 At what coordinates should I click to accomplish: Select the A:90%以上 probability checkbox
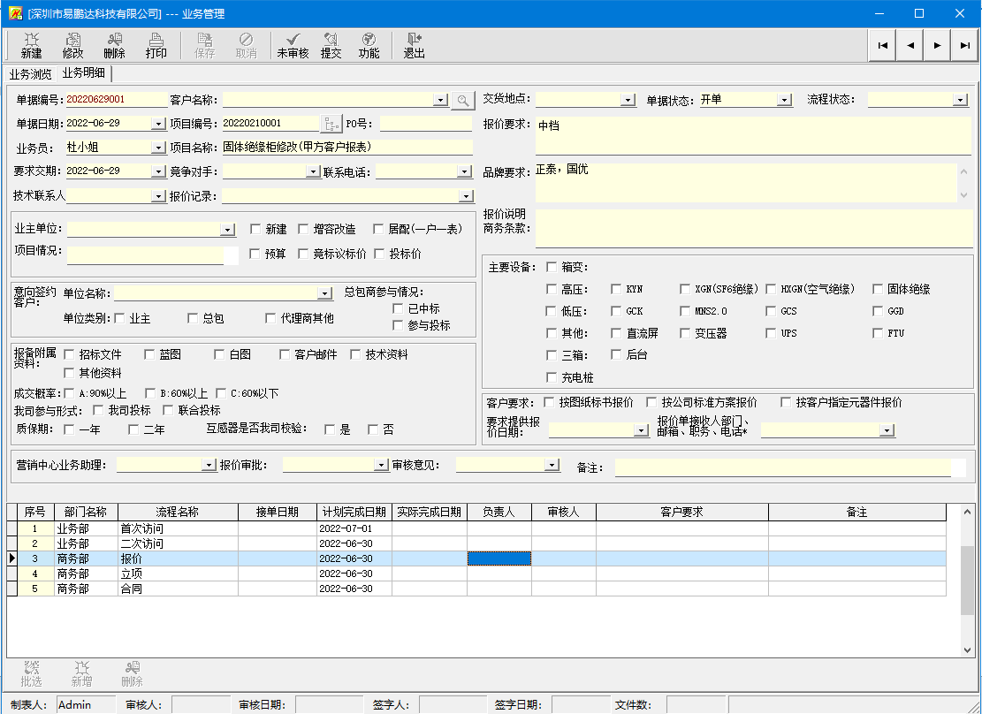69,393
